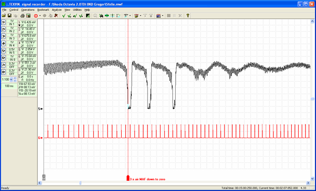Open the Analyze menu
The width and height of the screenshot is (316, 191).
click(x=56, y=10)
